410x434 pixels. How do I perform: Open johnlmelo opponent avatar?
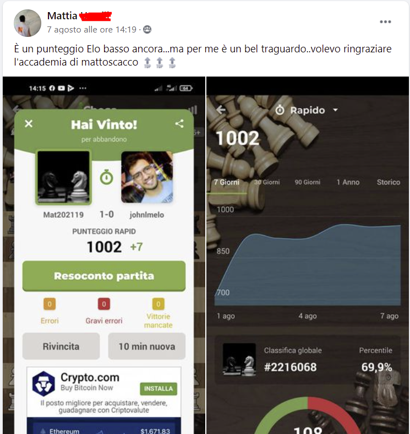click(x=147, y=177)
